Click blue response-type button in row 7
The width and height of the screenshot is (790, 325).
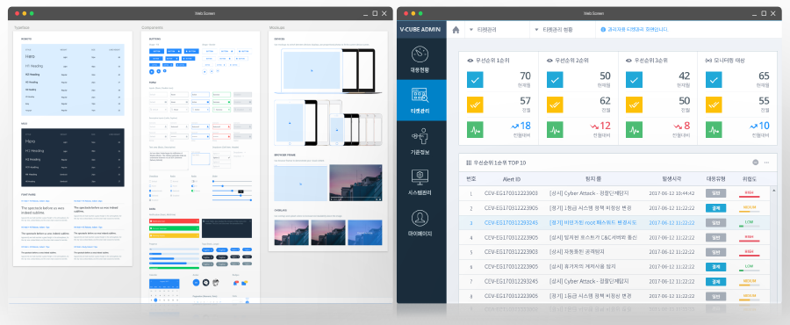(715, 281)
